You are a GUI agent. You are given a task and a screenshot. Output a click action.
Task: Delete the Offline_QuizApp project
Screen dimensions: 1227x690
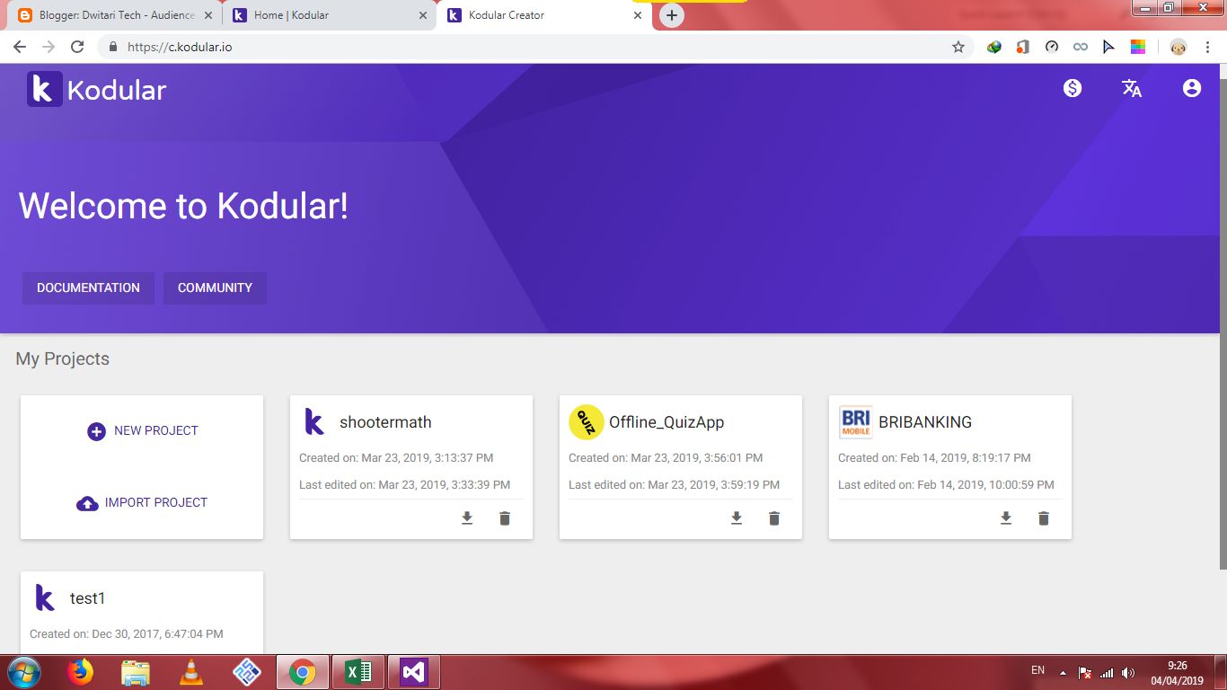click(773, 518)
